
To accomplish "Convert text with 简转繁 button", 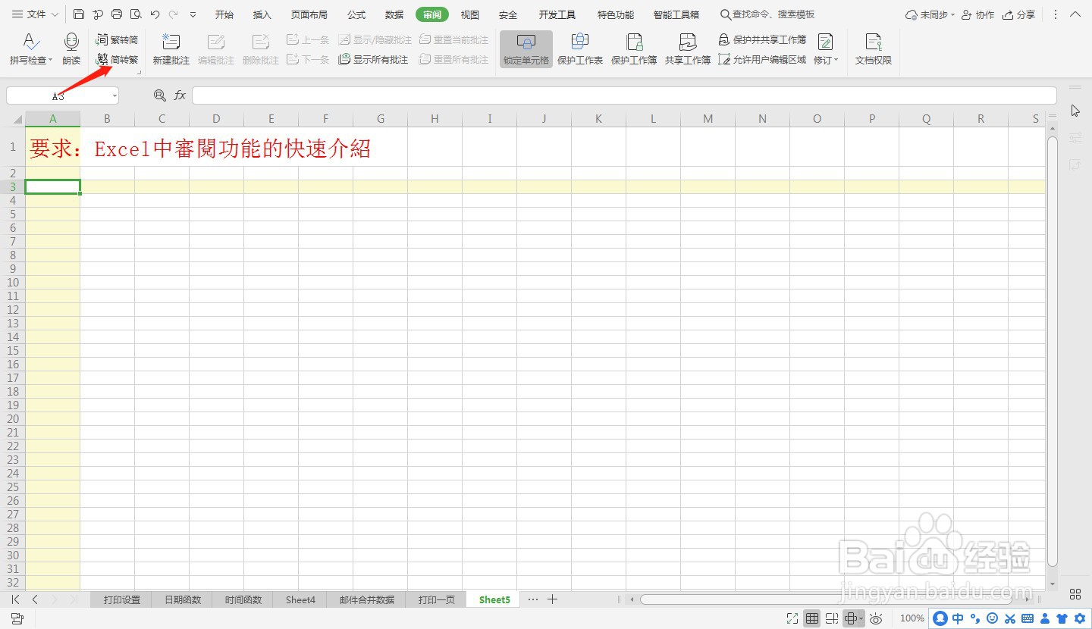I will click(118, 59).
